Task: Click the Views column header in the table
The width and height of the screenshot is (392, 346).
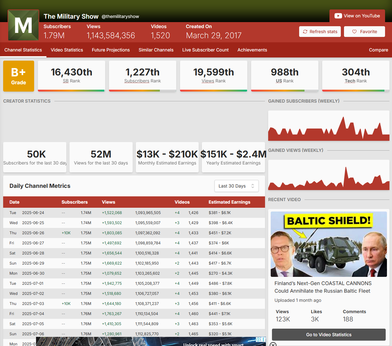Action: point(109,202)
